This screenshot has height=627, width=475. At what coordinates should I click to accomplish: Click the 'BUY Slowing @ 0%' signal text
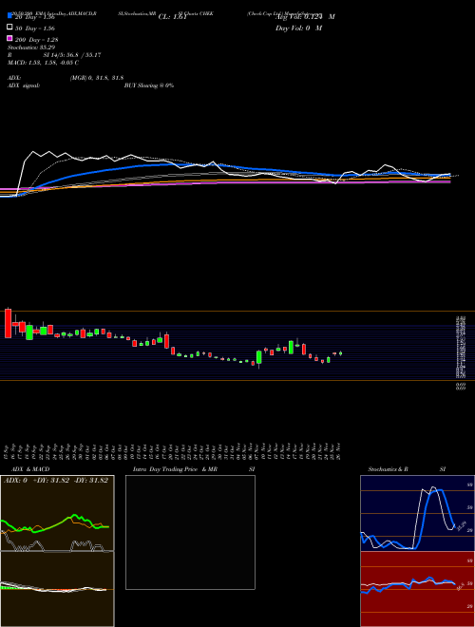click(149, 85)
